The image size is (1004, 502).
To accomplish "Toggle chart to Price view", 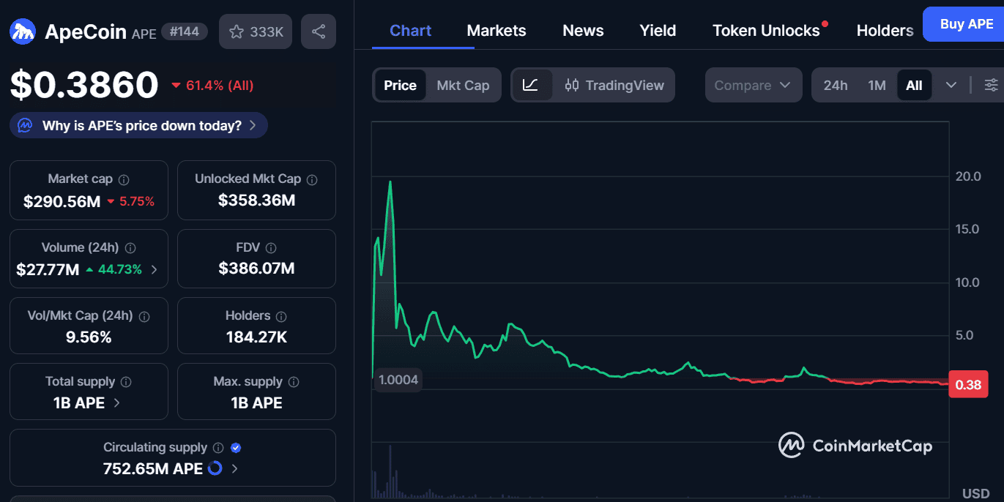I will [400, 85].
